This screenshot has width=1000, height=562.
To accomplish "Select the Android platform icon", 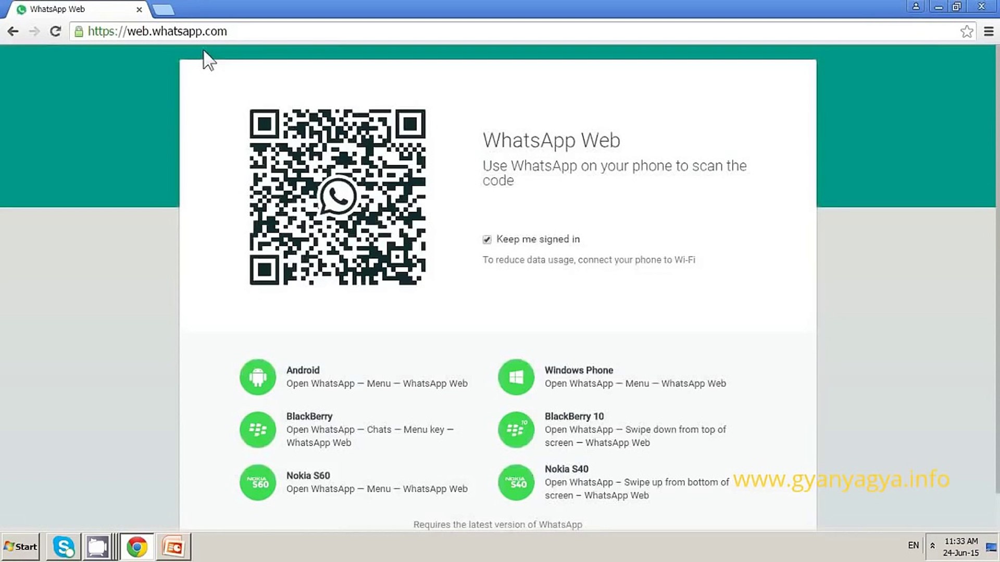I will (x=257, y=377).
